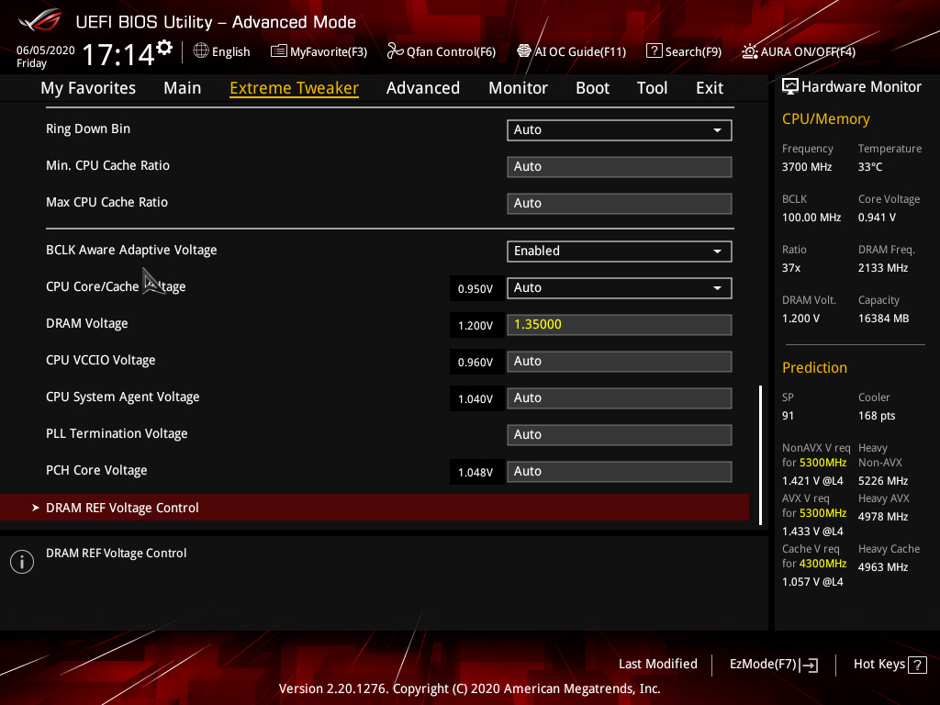Click the Ring Down Bin label
940x705 pixels.
[88, 129]
